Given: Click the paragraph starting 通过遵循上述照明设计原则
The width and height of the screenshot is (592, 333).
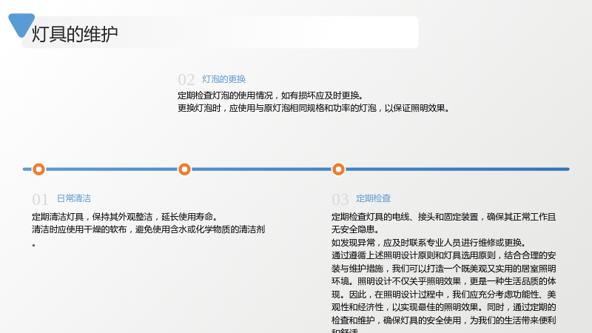Looking at the screenshot, I should pyautogui.click(x=443, y=292).
